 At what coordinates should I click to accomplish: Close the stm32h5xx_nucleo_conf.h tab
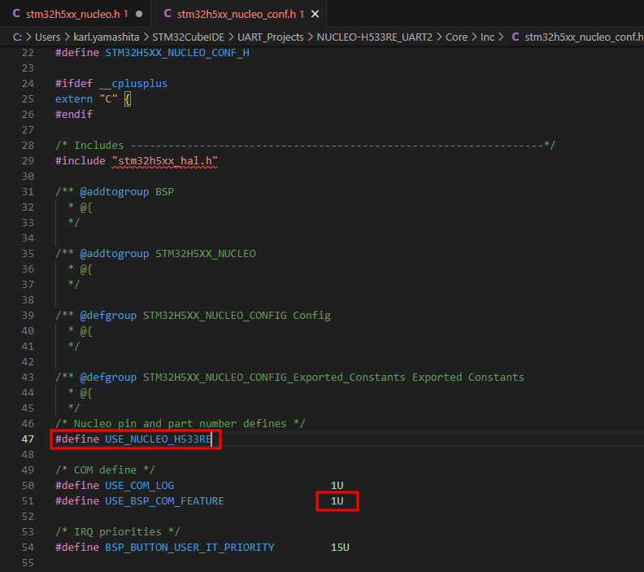[x=315, y=15]
